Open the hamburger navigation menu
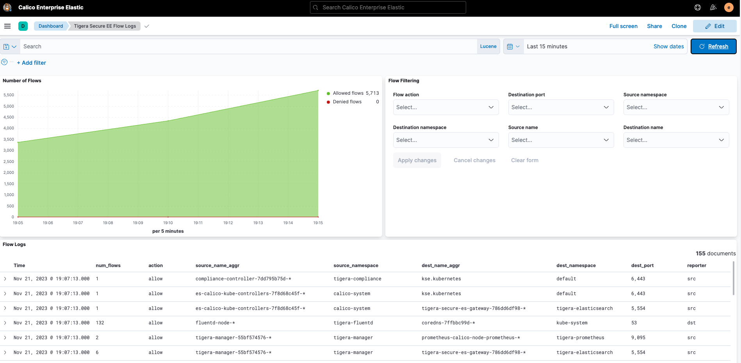The height and width of the screenshot is (363, 741). click(7, 26)
